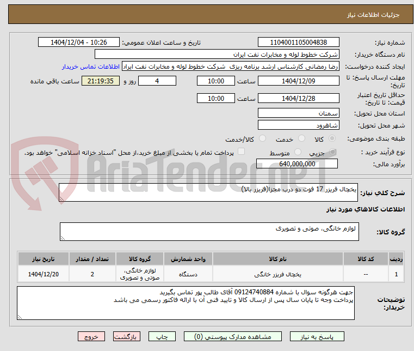Click the 1404/12/20 date cell
This screenshot has width=414, height=351.
click(44, 274)
